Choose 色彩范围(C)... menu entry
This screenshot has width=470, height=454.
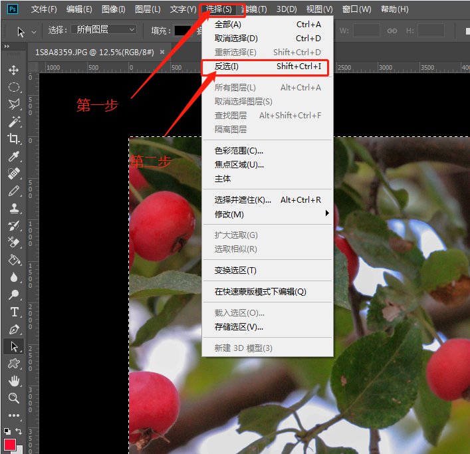point(239,150)
